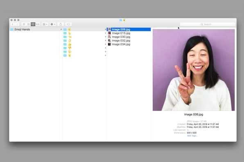Open the gear Action menu
This screenshot has width=244, height=162.
coord(53,24)
